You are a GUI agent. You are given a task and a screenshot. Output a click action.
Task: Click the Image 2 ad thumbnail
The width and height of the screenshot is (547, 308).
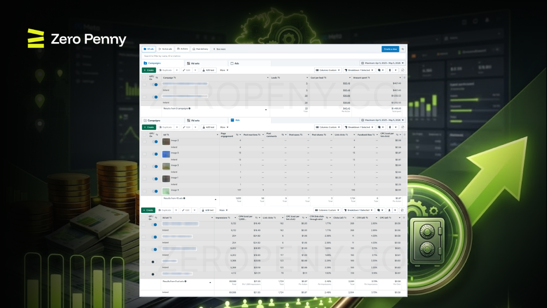(x=166, y=141)
